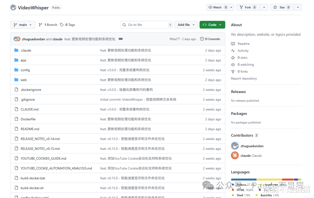Open the green Code dropdown

[212, 25]
